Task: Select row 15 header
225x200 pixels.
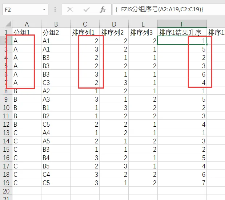Action: click(6, 150)
